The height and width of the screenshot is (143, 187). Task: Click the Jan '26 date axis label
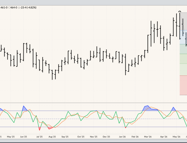(x=122, y=137)
